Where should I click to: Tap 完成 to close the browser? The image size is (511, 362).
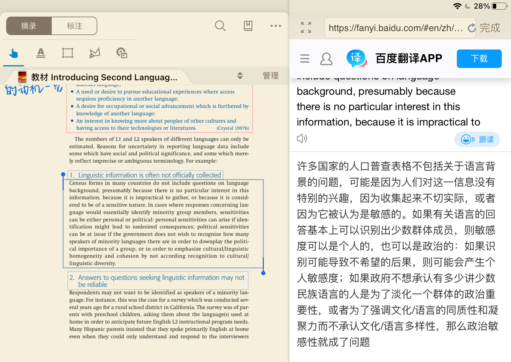[x=490, y=28]
